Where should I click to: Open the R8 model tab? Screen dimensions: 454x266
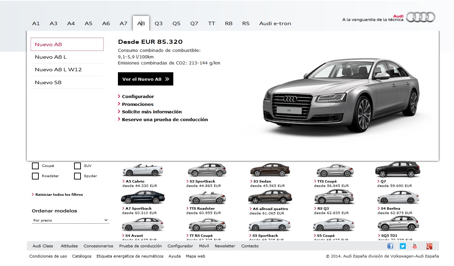click(x=229, y=23)
